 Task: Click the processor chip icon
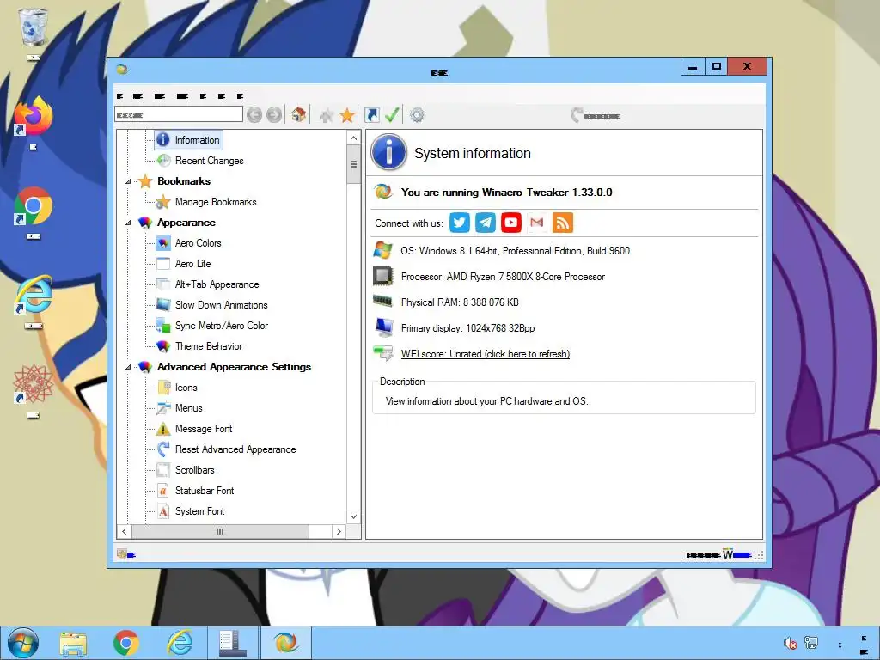pyautogui.click(x=382, y=276)
